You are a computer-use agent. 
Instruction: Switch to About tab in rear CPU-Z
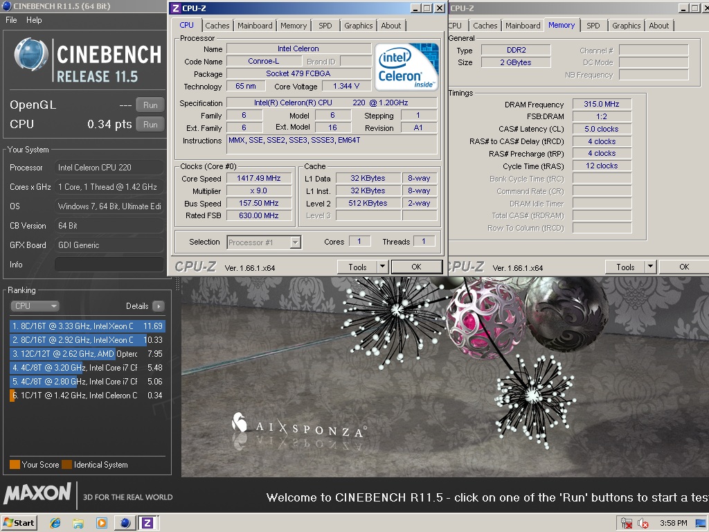[659, 26]
